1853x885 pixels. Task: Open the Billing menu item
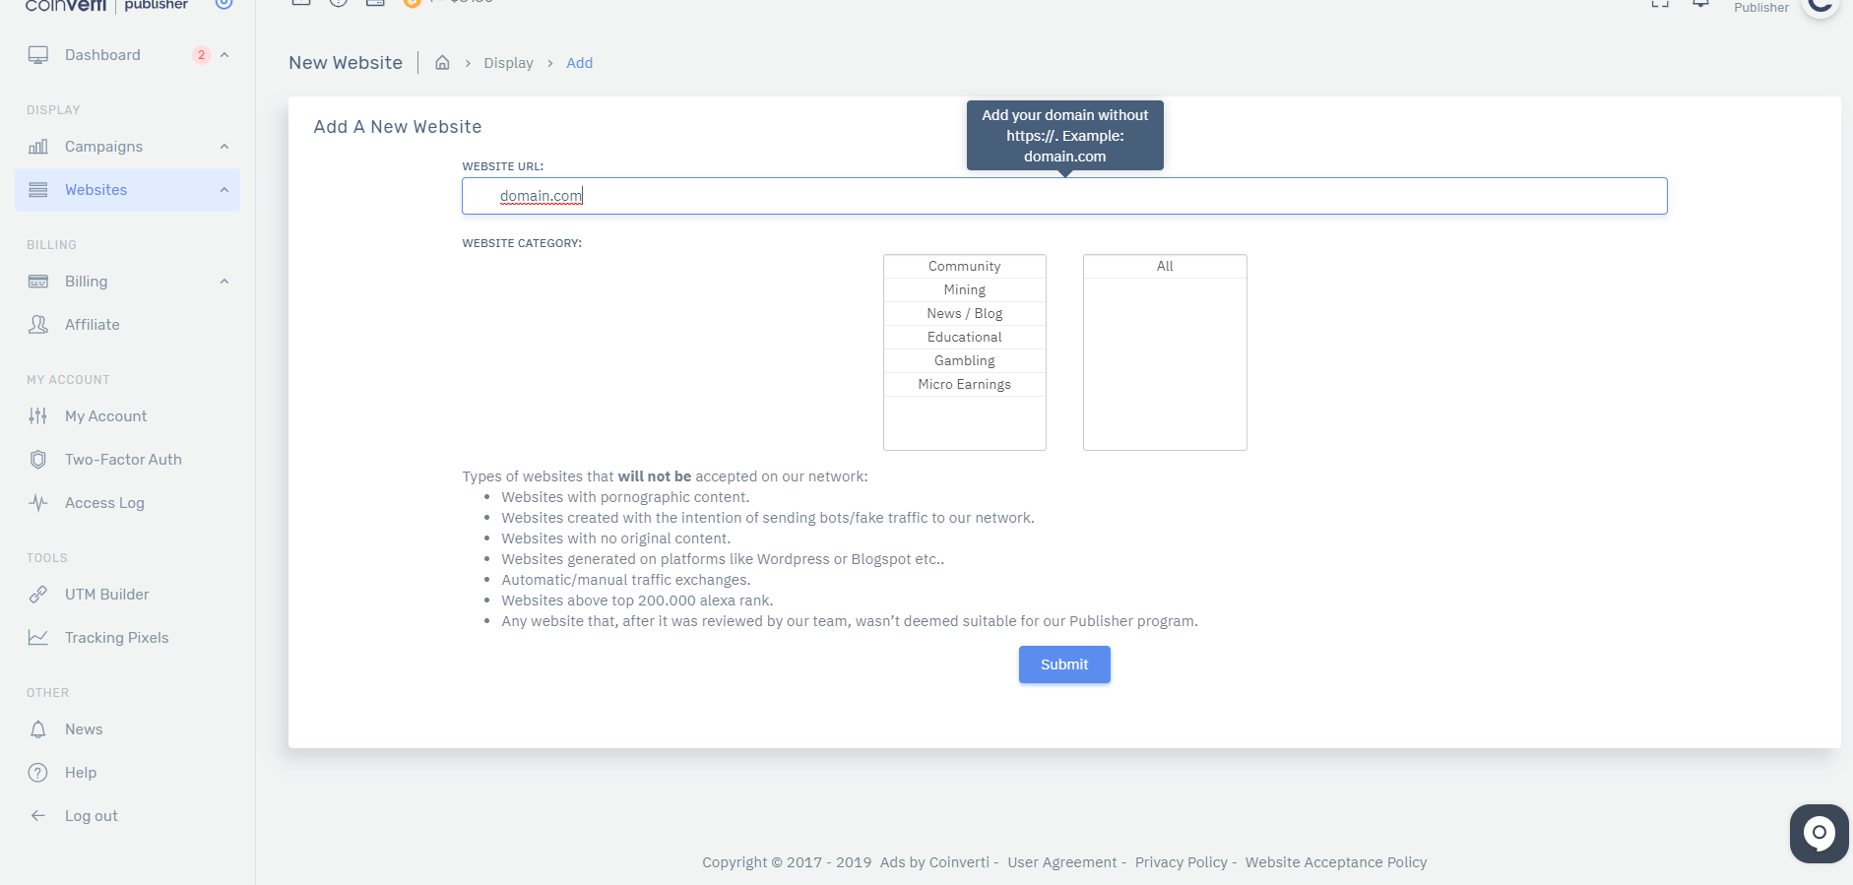[86, 282]
